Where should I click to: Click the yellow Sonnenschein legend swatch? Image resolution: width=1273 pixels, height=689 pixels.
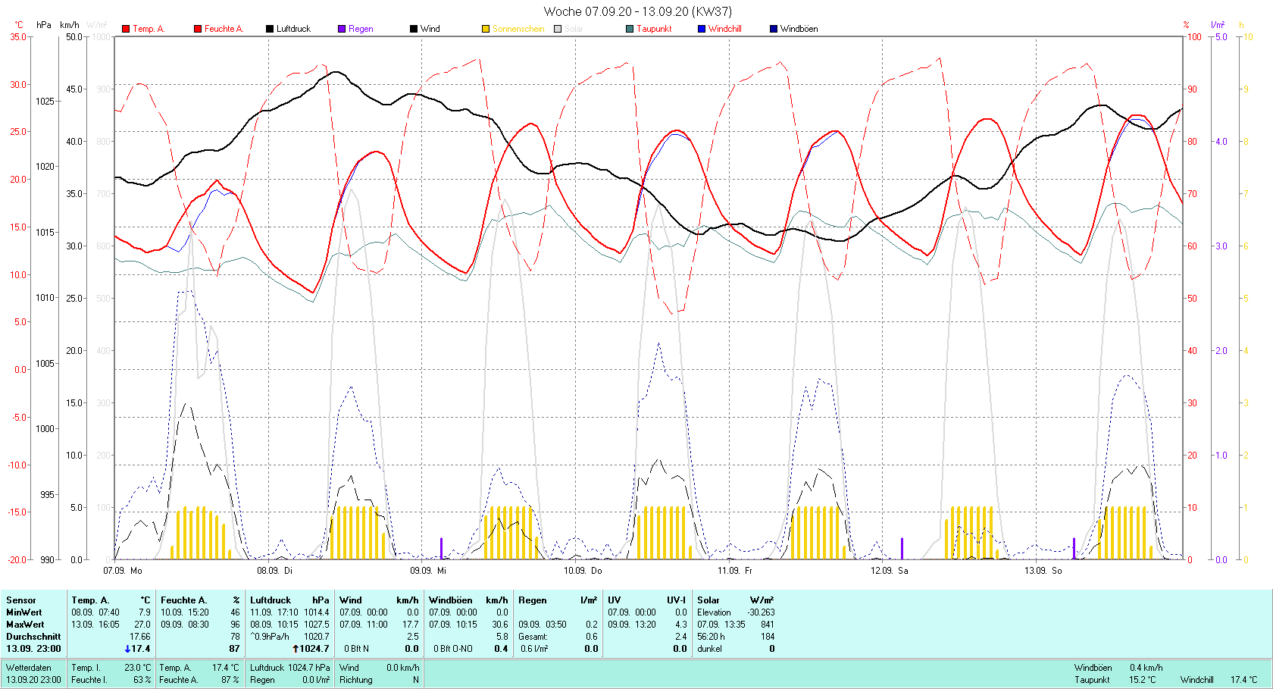coord(486,29)
